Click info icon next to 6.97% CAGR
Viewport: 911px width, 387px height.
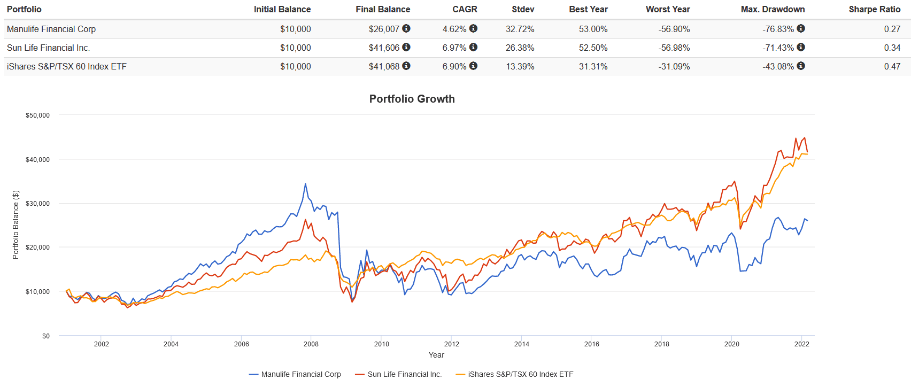(x=473, y=47)
